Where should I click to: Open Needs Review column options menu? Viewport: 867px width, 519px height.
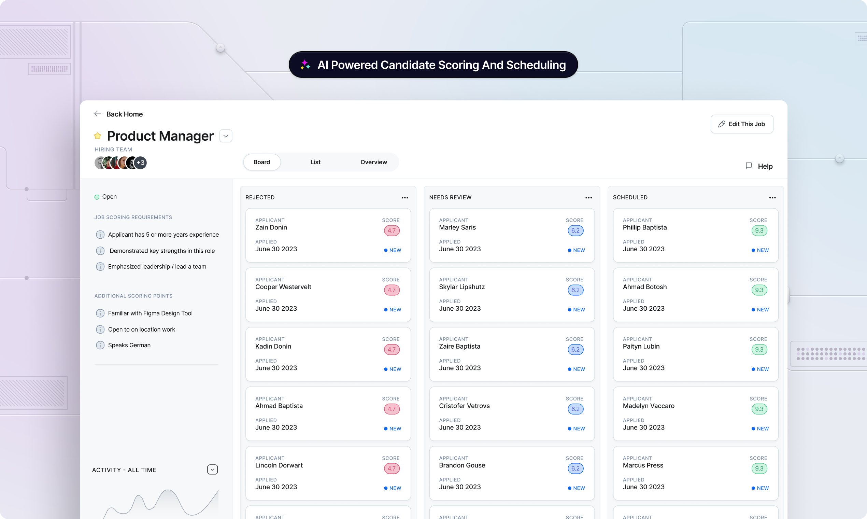pos(588,198)
